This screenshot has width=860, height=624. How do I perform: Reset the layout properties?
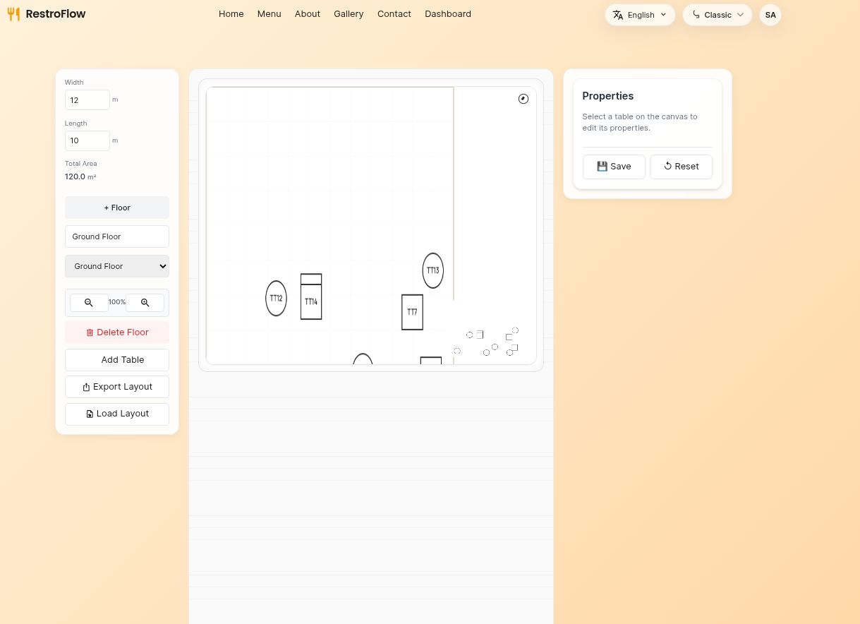pos(681,167)
